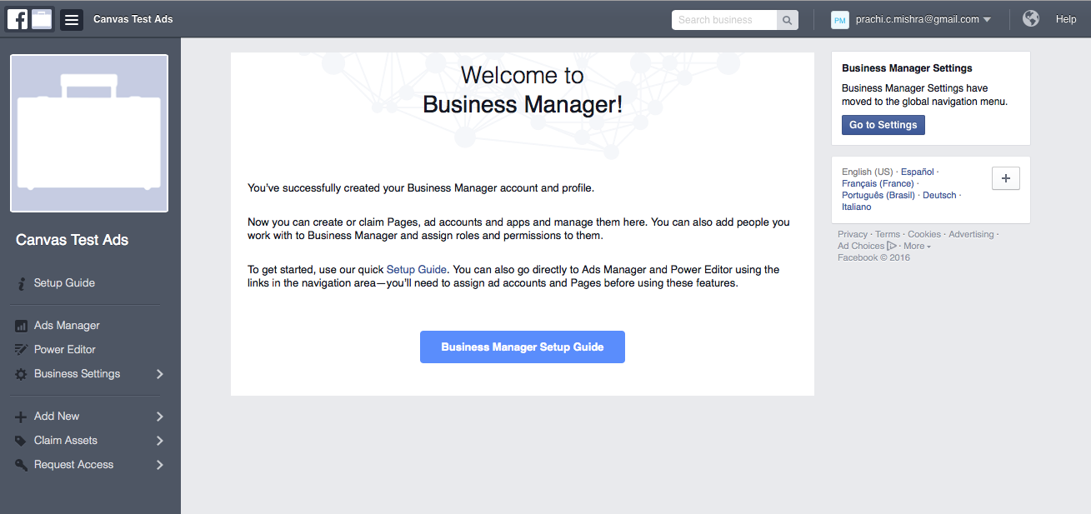Click in the Search business field
This screenshot has height=514, width=1091.
coord(724,20)
